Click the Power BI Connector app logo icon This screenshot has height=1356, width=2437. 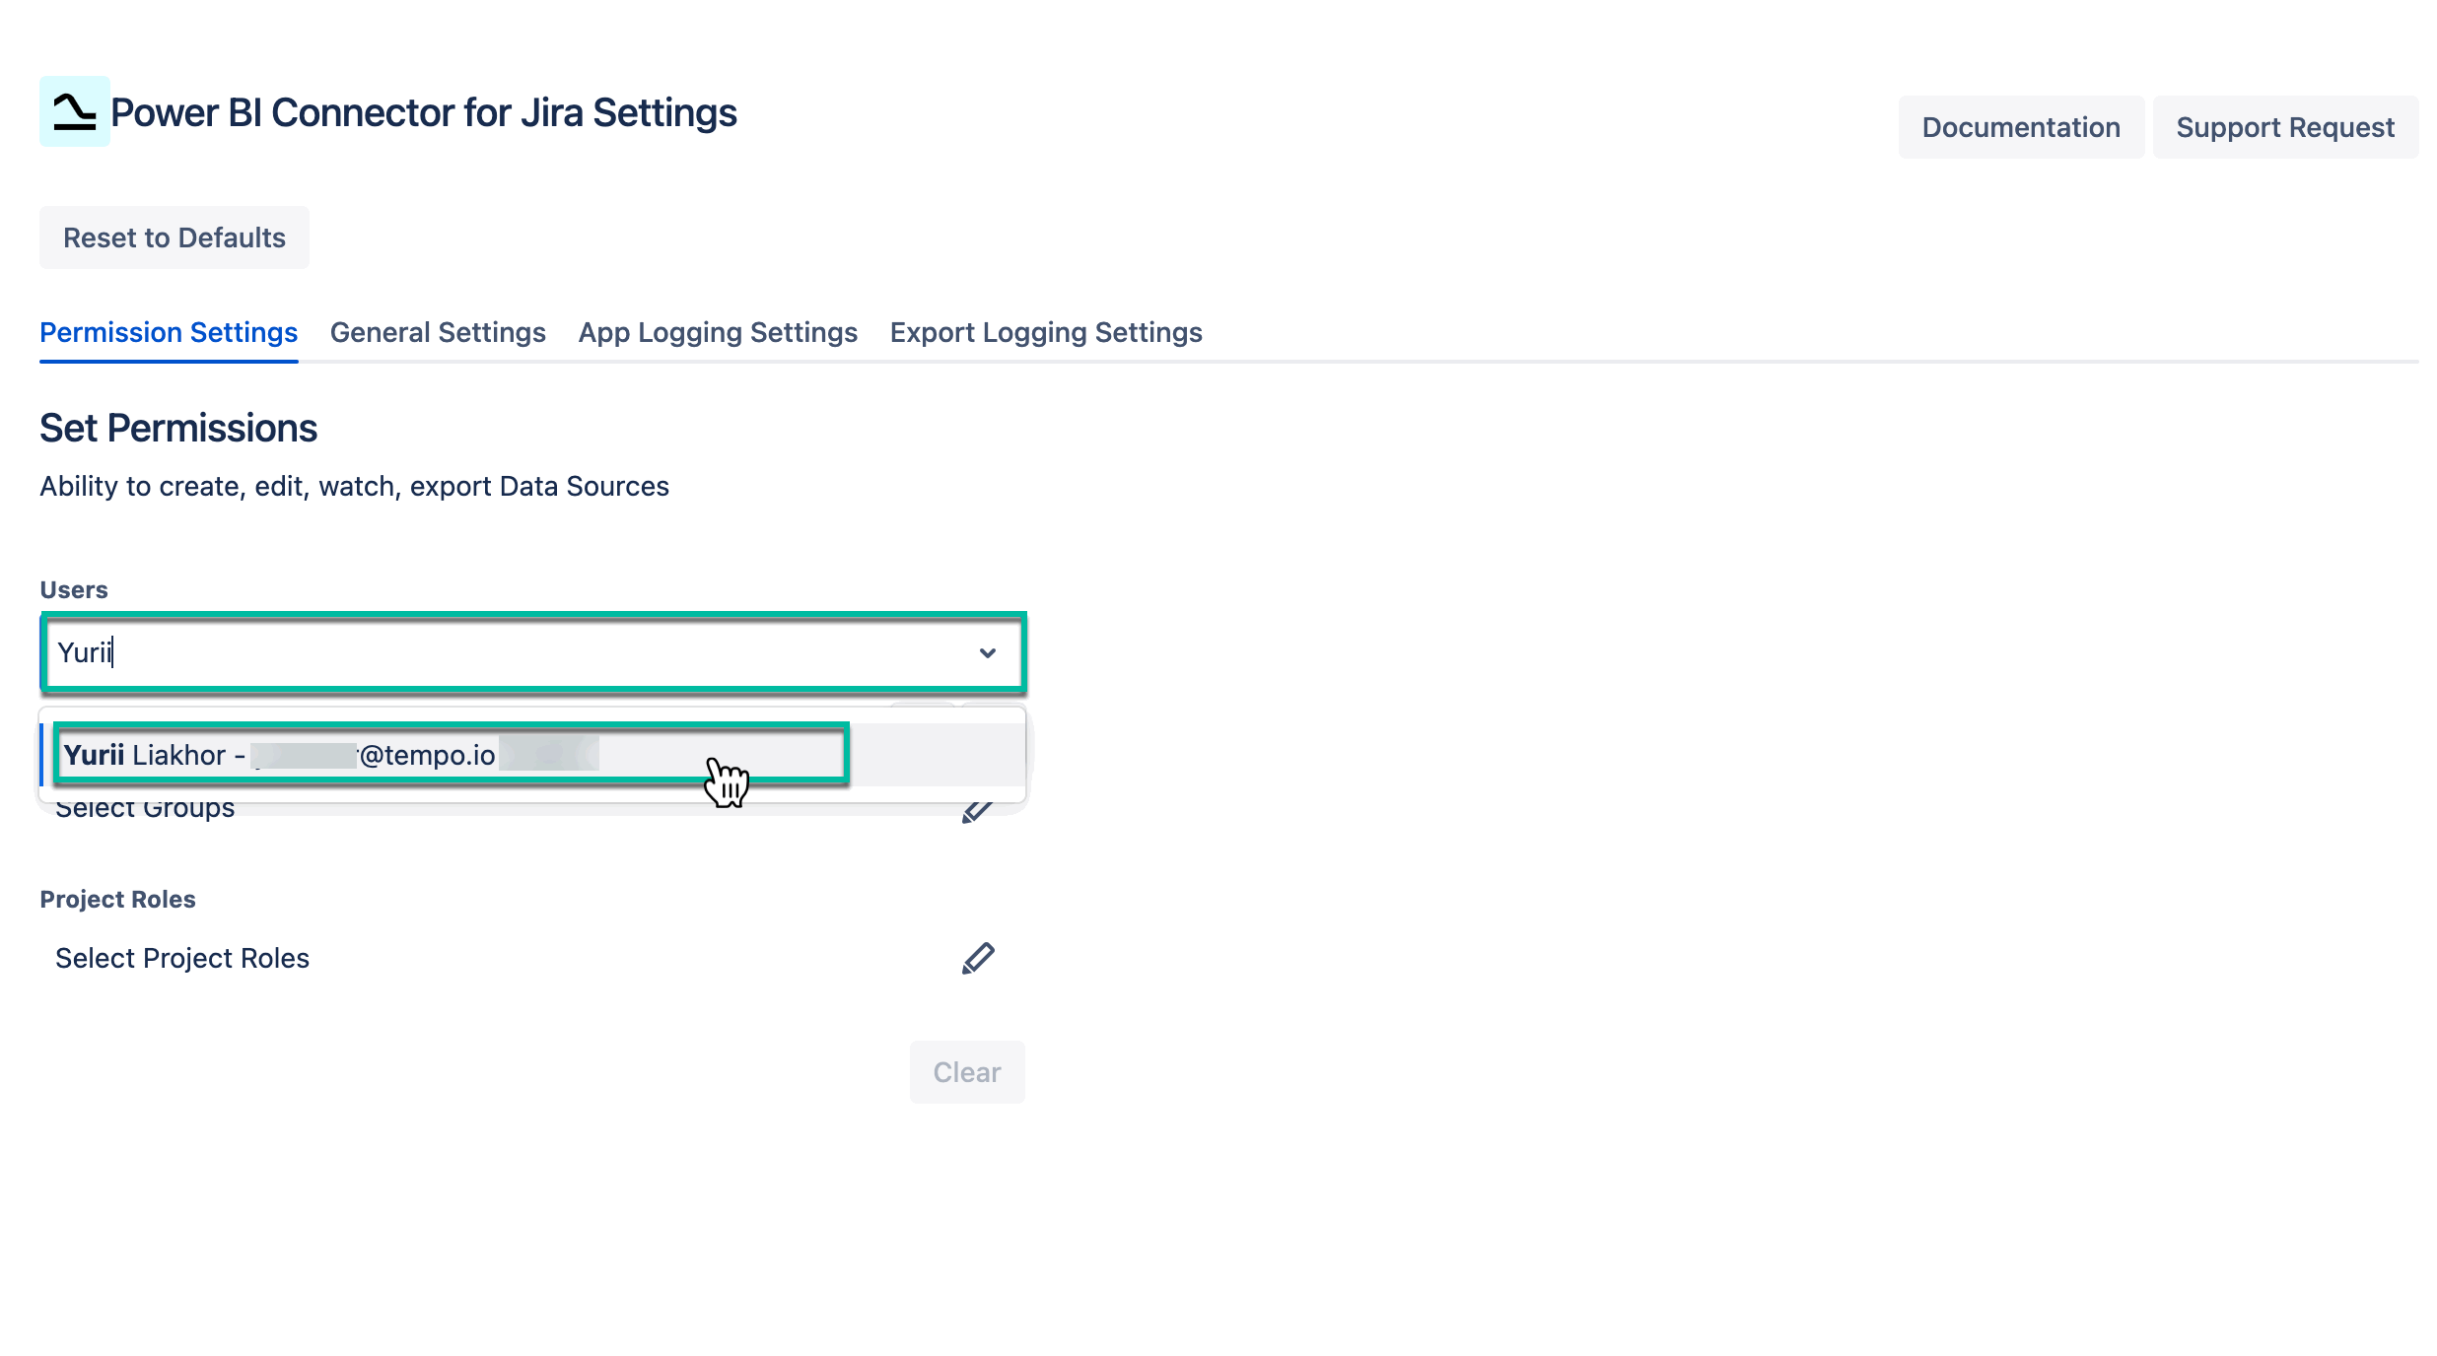(73, 111)
